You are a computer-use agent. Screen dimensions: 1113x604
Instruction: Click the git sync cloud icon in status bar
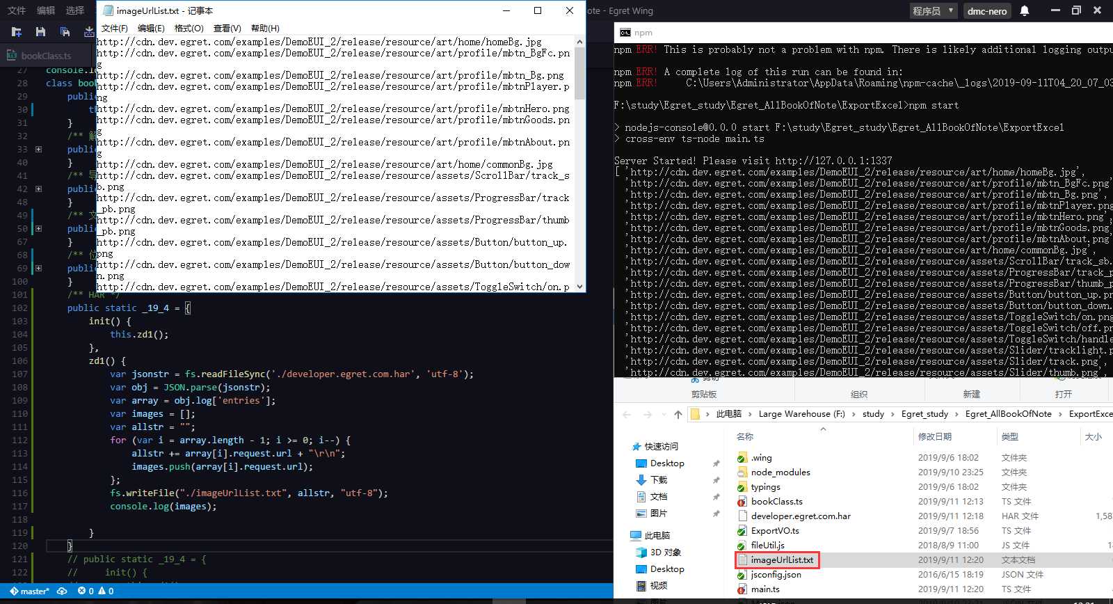62,591
